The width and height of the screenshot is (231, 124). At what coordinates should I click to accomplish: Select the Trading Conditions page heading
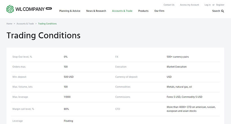(x=43, y=36)
